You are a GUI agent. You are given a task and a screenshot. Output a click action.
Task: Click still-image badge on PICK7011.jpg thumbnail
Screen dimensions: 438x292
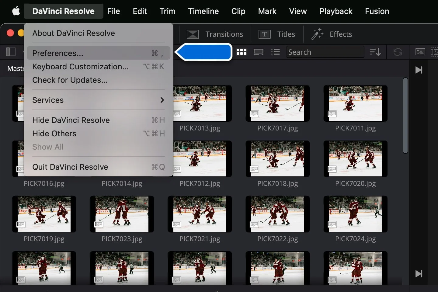(x=332, y=114)
